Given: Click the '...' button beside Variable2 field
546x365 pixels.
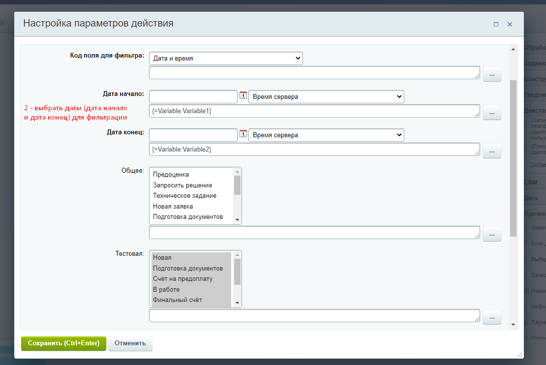Looking at the screenshot, I should (x=492, y=151).
